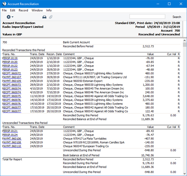Click the scrollbar down arrow

coord(184,174)
